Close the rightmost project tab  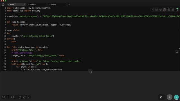(x=49, y=4)
